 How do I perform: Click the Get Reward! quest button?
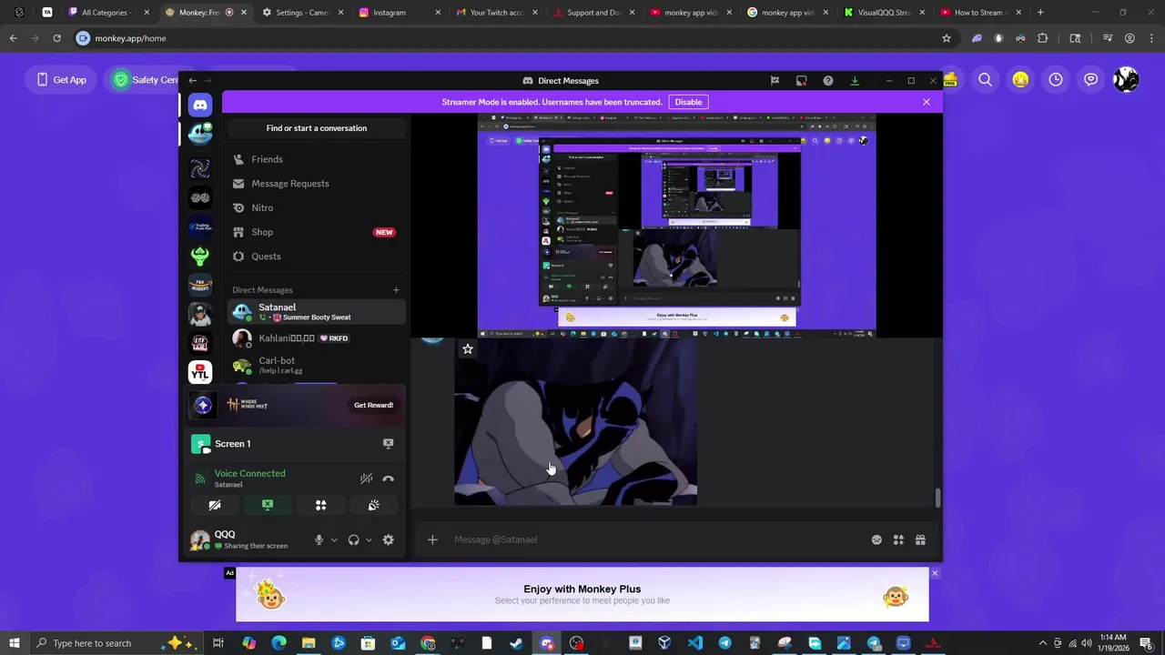[373, 405]
